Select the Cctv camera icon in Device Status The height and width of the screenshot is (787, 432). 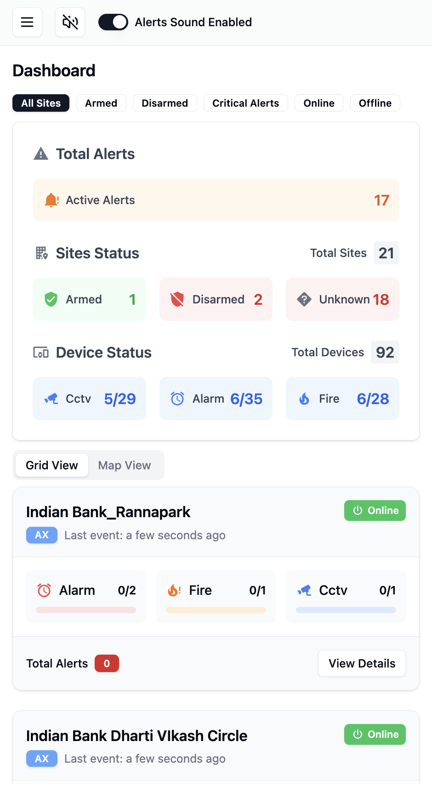[x=51, y=399]
